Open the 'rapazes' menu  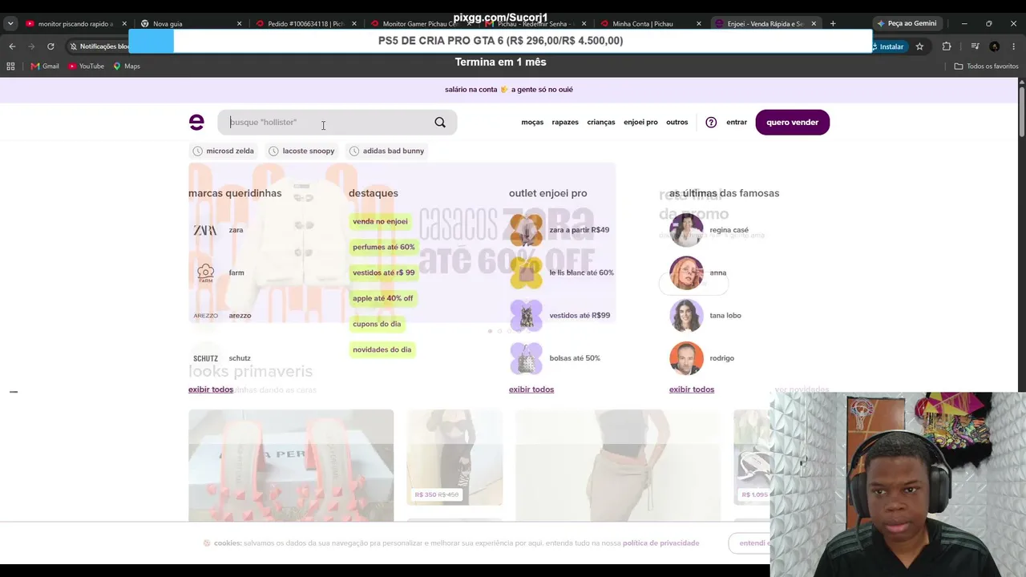[x=565, y=123]
